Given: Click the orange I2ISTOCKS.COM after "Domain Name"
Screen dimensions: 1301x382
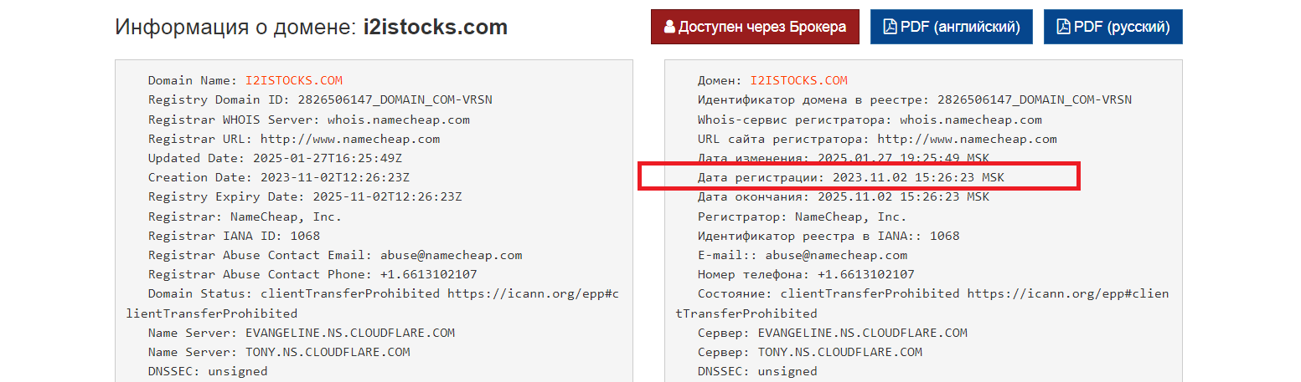Looking at the screenshot, I should tap(294, 81).
